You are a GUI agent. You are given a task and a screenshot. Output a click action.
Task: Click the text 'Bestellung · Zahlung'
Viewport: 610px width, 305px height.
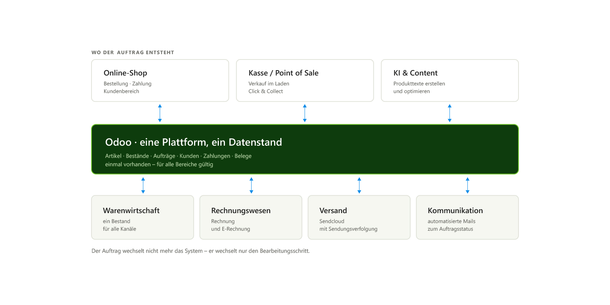(127, 83)
